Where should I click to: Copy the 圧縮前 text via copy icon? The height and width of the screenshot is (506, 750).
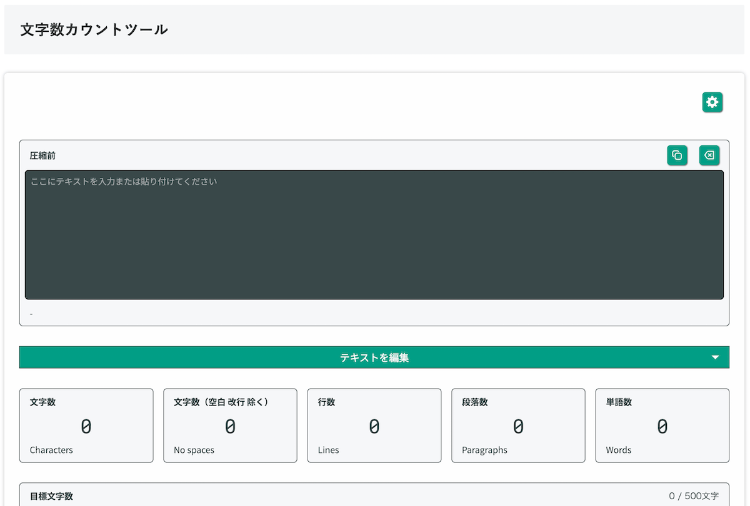(x=677, y=155)
